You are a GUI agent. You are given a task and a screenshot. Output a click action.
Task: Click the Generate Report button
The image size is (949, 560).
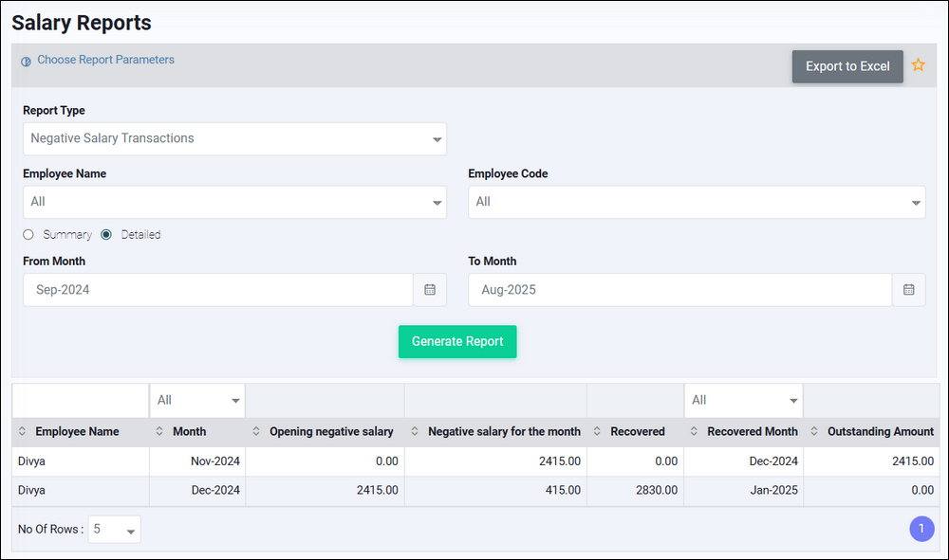[457, 342]
